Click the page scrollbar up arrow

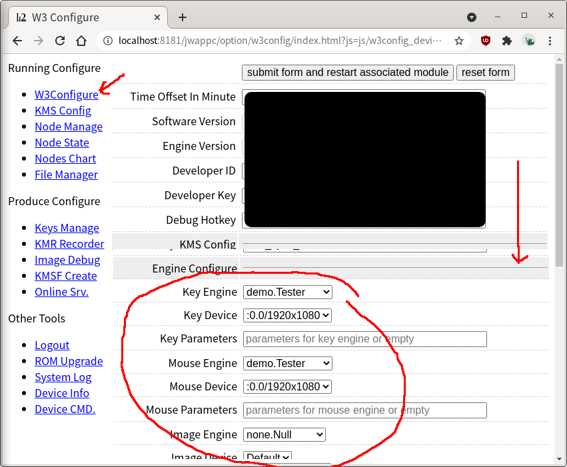(x=560, y=59)
